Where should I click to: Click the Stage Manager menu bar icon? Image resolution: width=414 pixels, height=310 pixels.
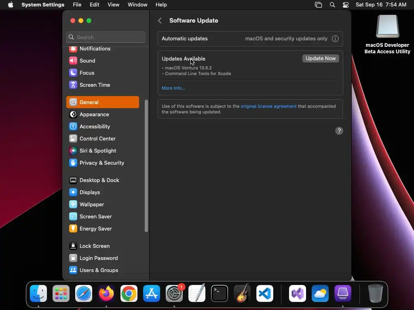[x=319, y=5]
